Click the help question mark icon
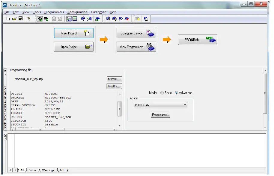This screenshot has height=176, width=274. tap(28, 19)
